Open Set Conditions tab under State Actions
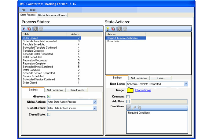216x140 pixels. tap(139, 78)
